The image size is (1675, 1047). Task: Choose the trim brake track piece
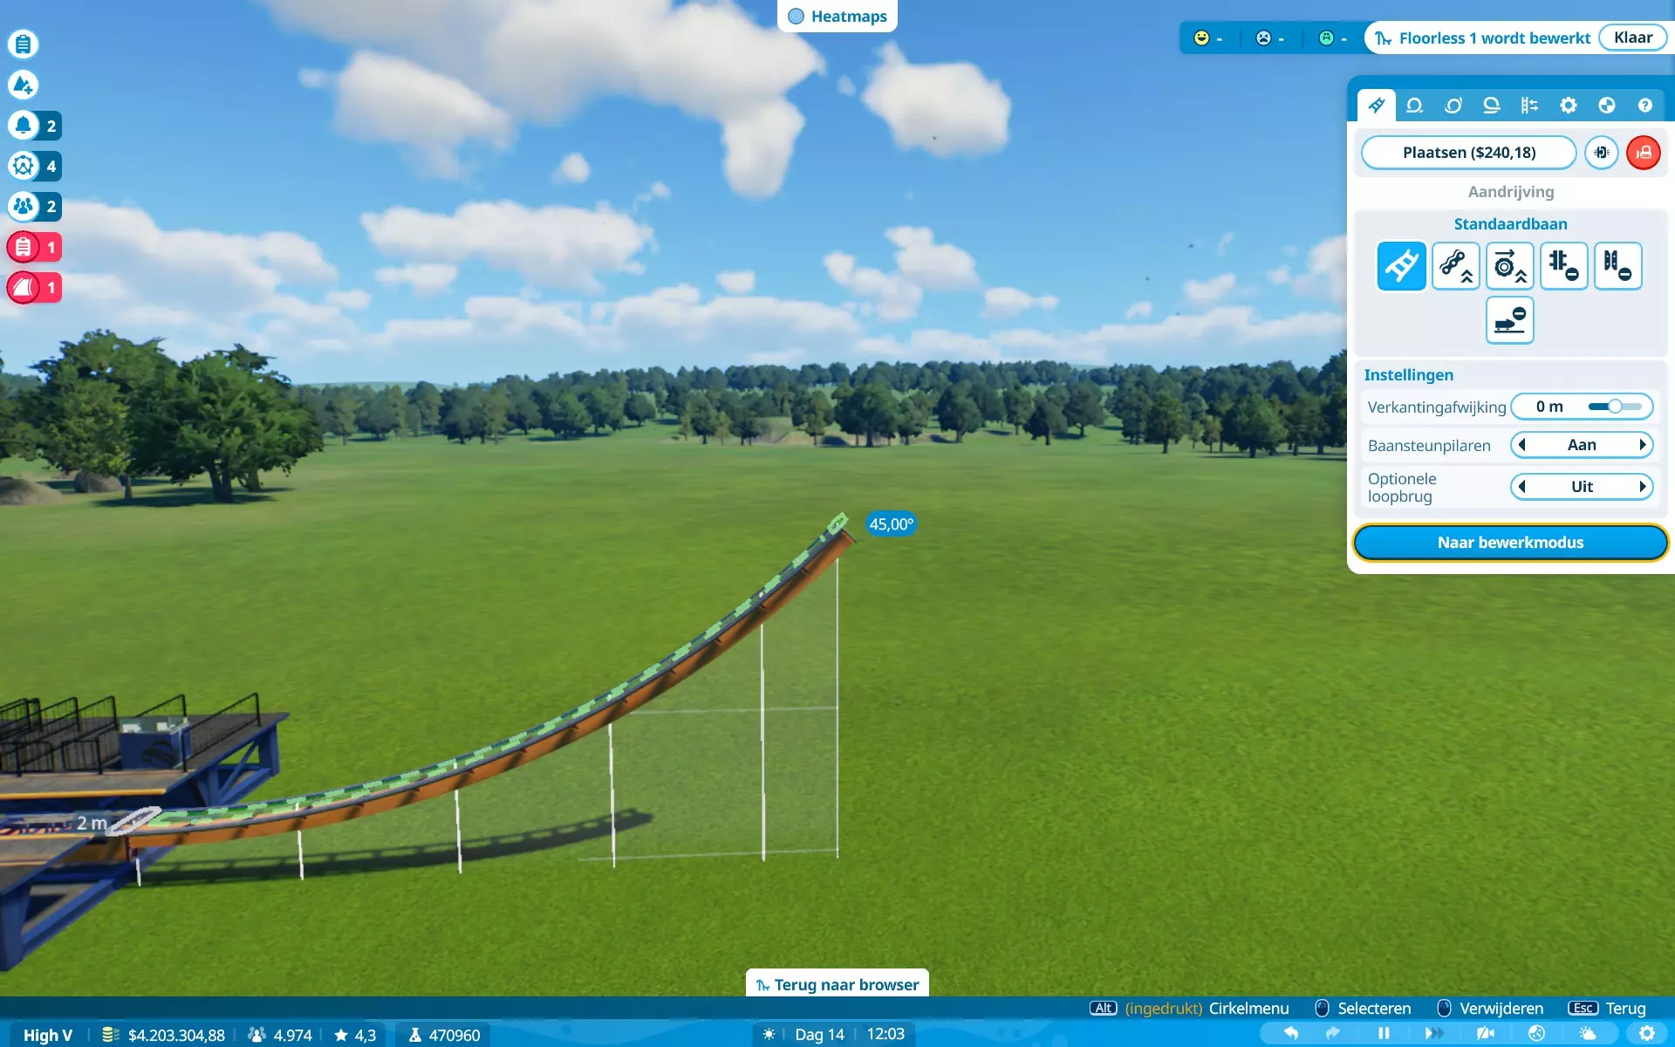coord(1563,266)
